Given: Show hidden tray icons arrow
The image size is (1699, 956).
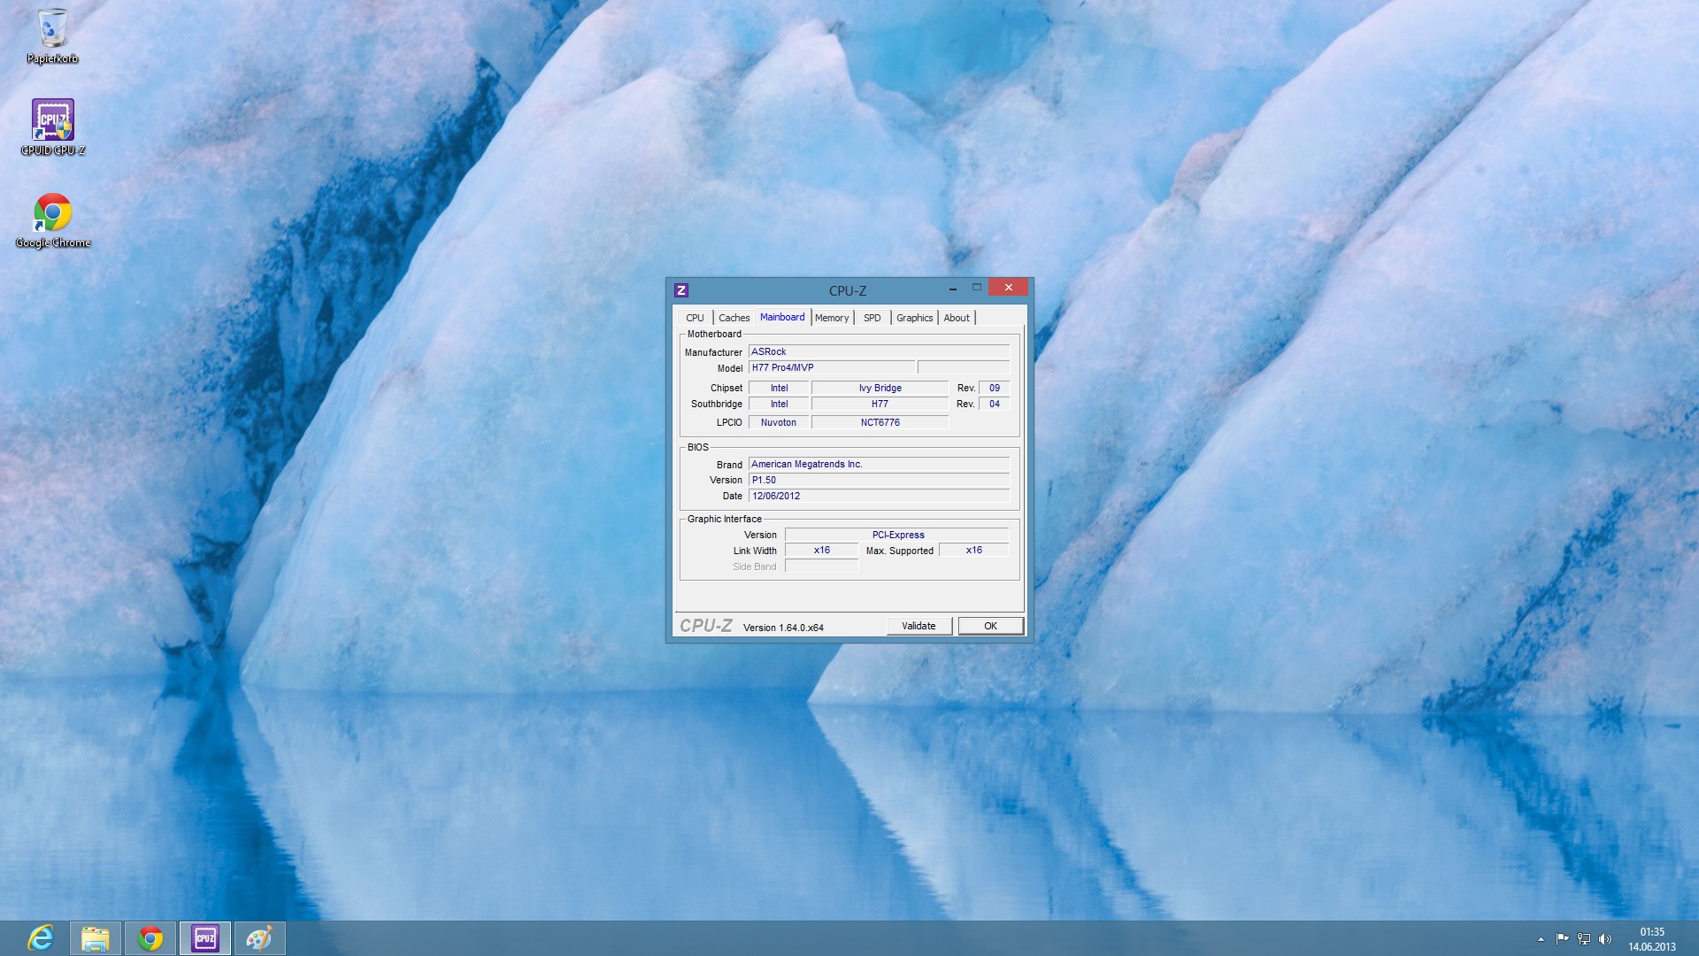Looking at the screenshot, I should click(1541, 939).
